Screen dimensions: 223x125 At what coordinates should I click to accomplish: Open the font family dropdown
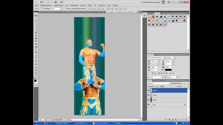[164, 58]
